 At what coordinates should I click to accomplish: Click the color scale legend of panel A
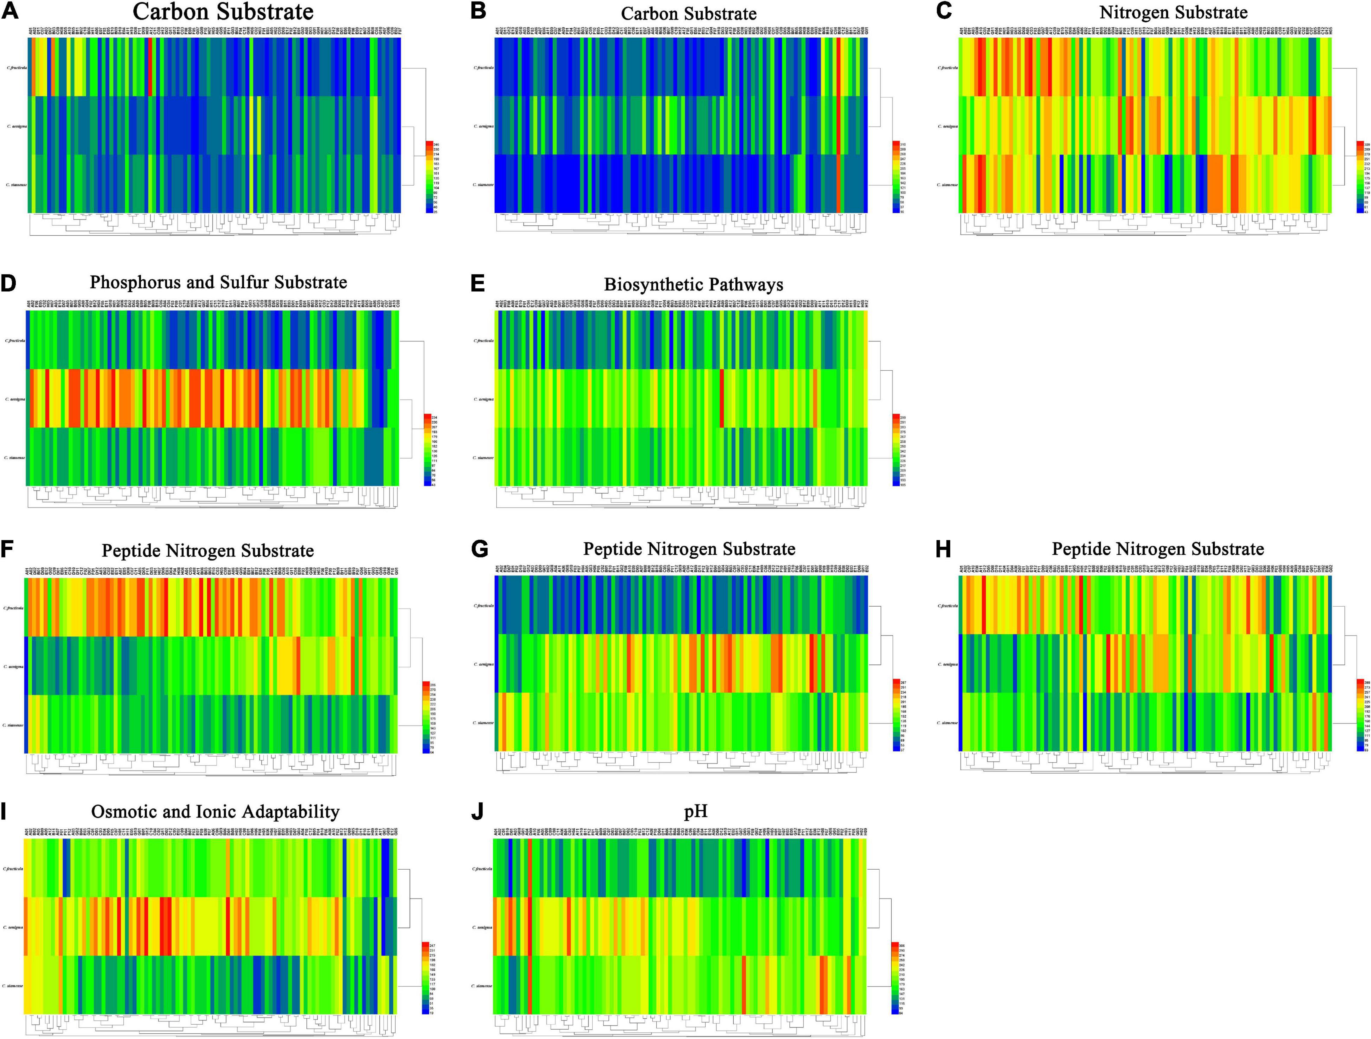(432, 177)
